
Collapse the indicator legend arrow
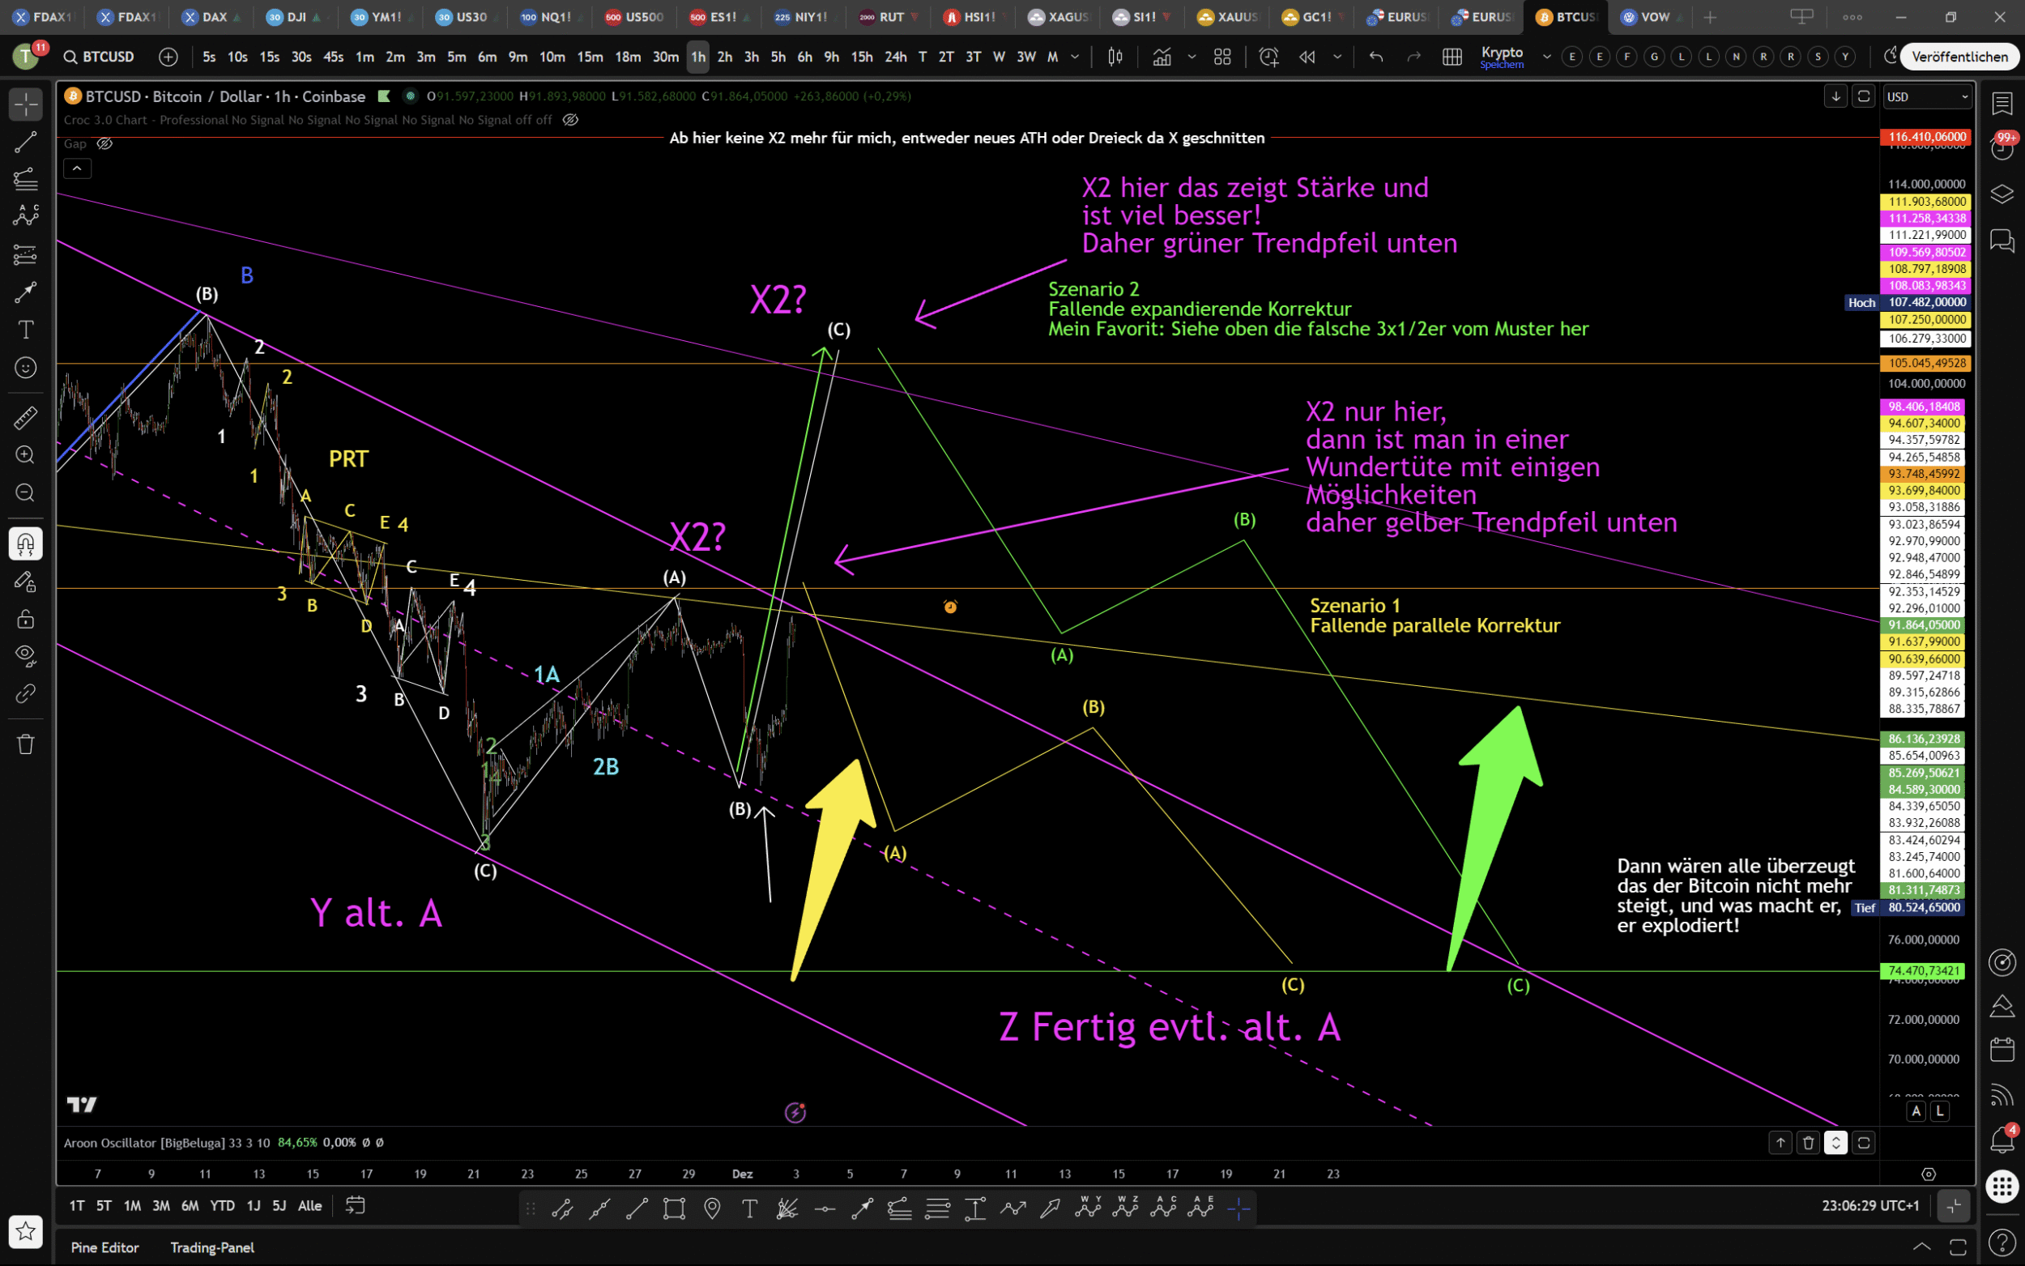pyautogui.click(x=77, y=168)
